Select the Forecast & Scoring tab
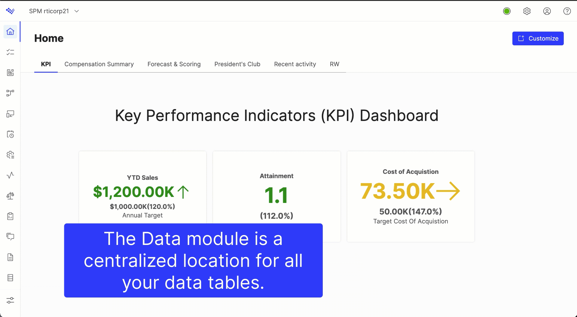This screenshot has width=577, height=317. click(174, 64)
